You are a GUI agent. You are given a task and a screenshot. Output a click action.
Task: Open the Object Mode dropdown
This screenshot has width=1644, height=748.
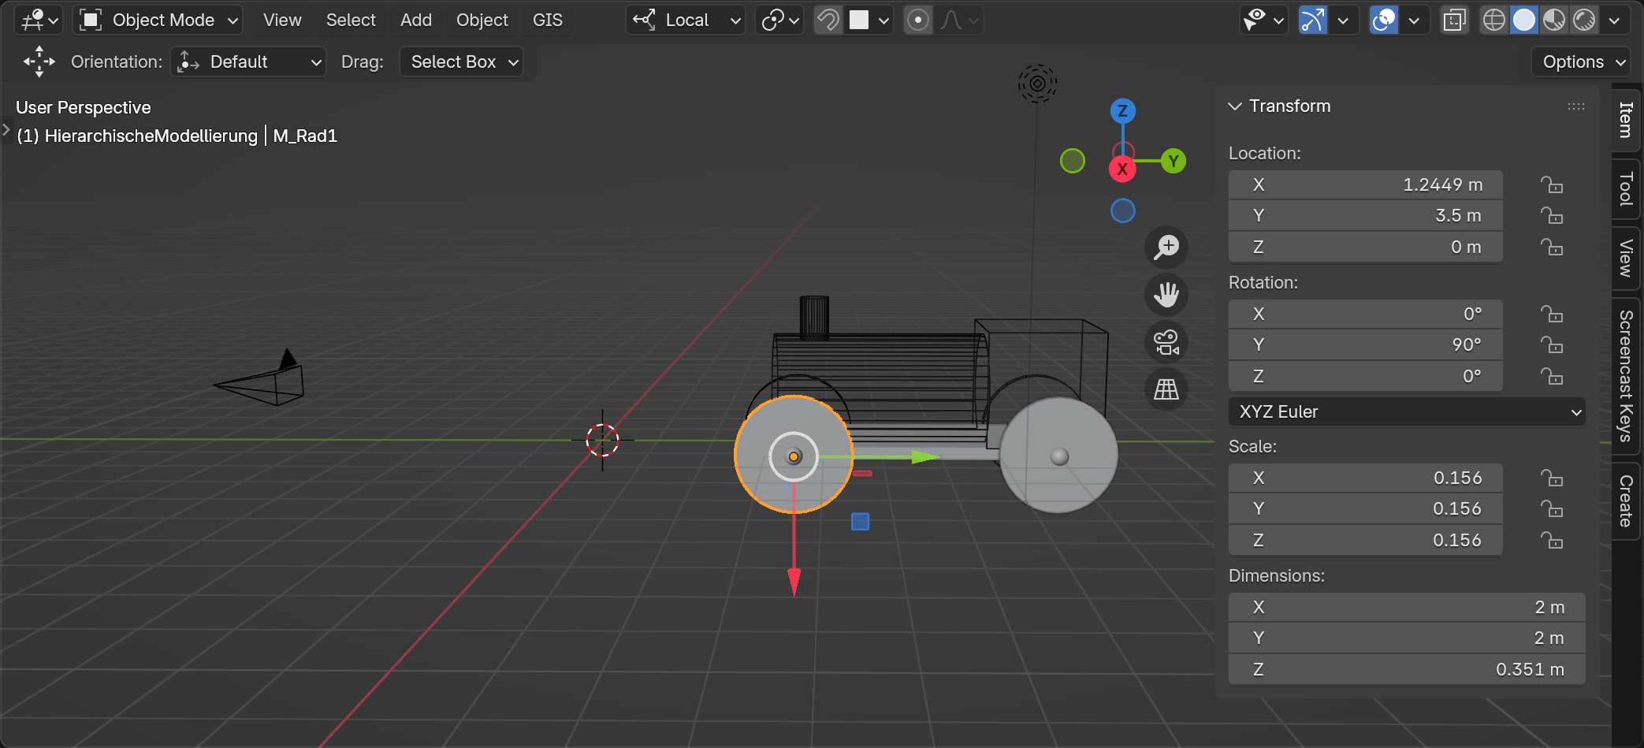[158, 20]
